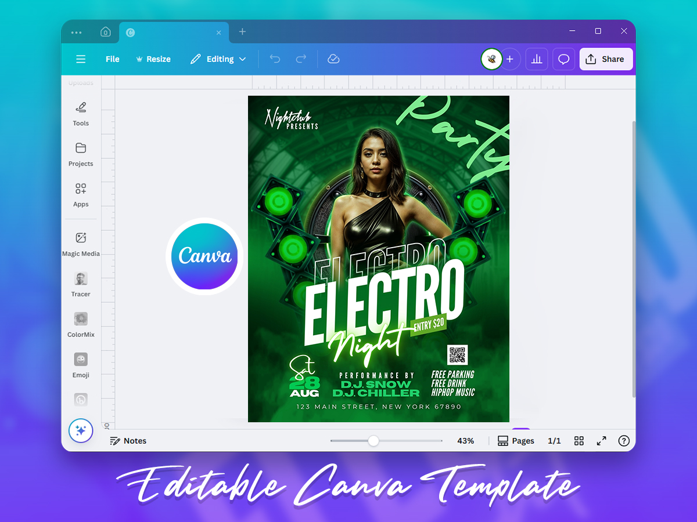Undo the last action
Viewport: 697px width, 522px height.
(x=275, y=59)
